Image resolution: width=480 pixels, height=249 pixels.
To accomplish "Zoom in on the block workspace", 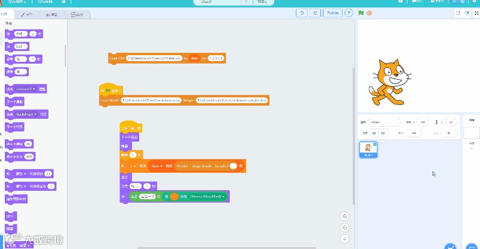I will pos(344,217).
